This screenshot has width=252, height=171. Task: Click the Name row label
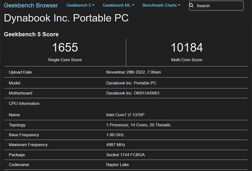point(14,115)
